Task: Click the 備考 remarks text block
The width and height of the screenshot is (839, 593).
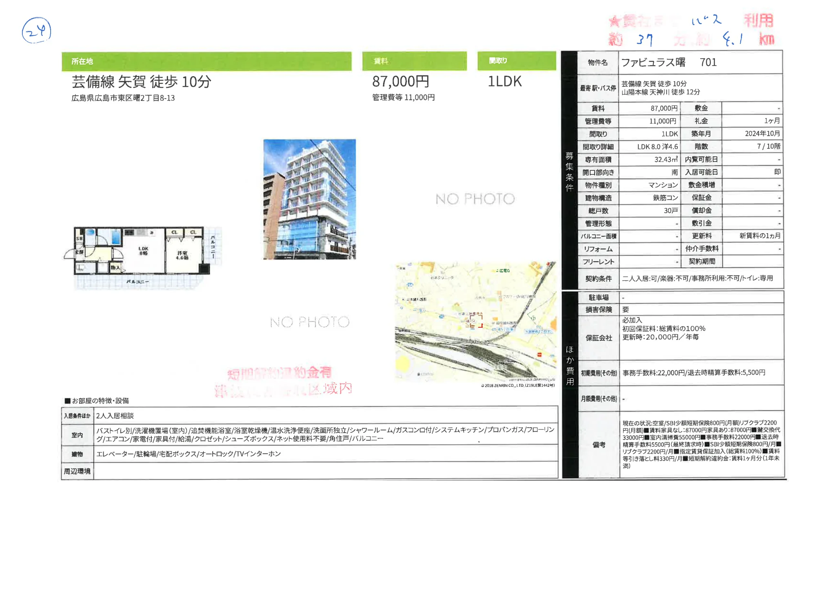Action: click(701, 444)
